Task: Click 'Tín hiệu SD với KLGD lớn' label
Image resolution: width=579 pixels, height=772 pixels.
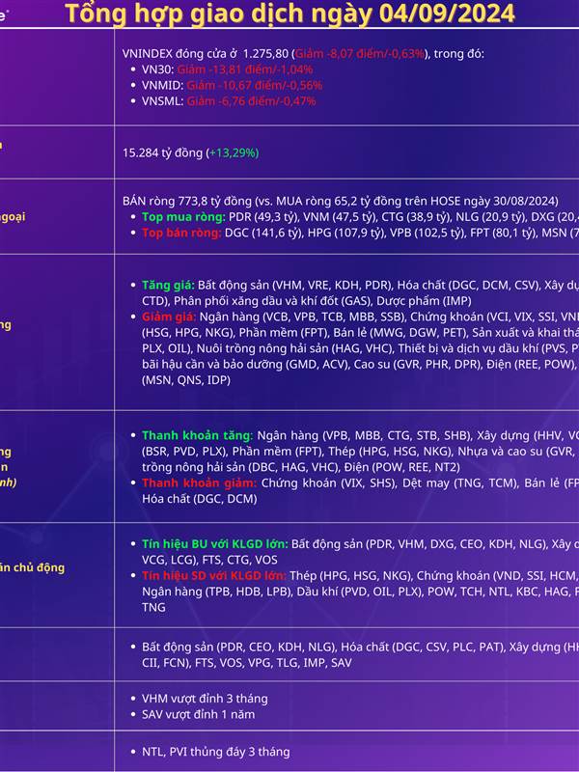Action: click(x=213, y=575)
